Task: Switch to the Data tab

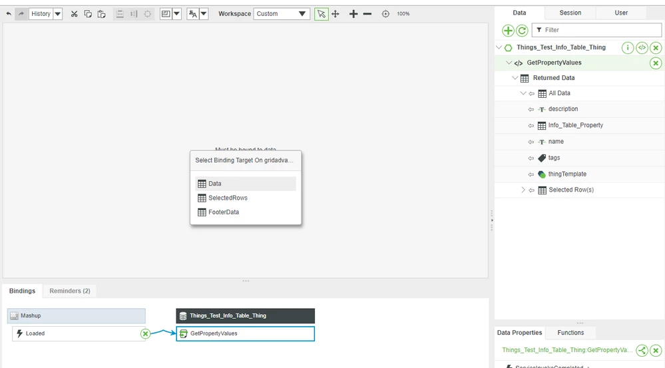Action: click(519, 13)
